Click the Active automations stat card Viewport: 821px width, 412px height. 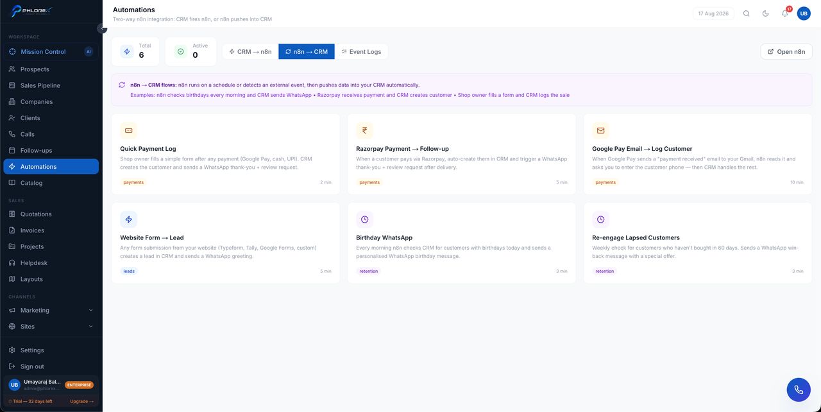pos(190,51)
